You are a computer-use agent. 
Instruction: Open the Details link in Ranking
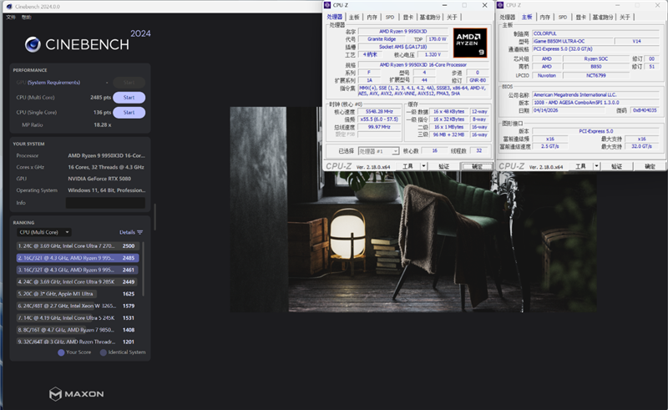tap(127, 232)
